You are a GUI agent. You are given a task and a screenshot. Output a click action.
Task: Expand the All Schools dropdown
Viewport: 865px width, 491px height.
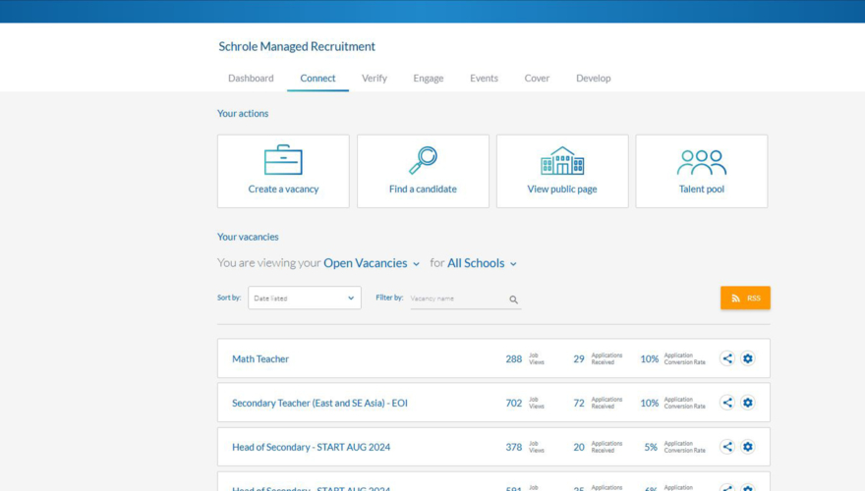pos(482,263)
